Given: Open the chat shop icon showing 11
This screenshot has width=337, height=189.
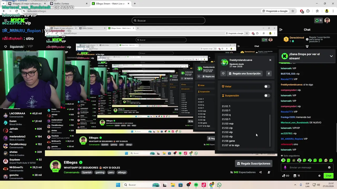Looking at the screenshot, I should pos(297,176).
